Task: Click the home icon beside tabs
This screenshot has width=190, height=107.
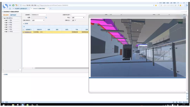Action: 10,9
